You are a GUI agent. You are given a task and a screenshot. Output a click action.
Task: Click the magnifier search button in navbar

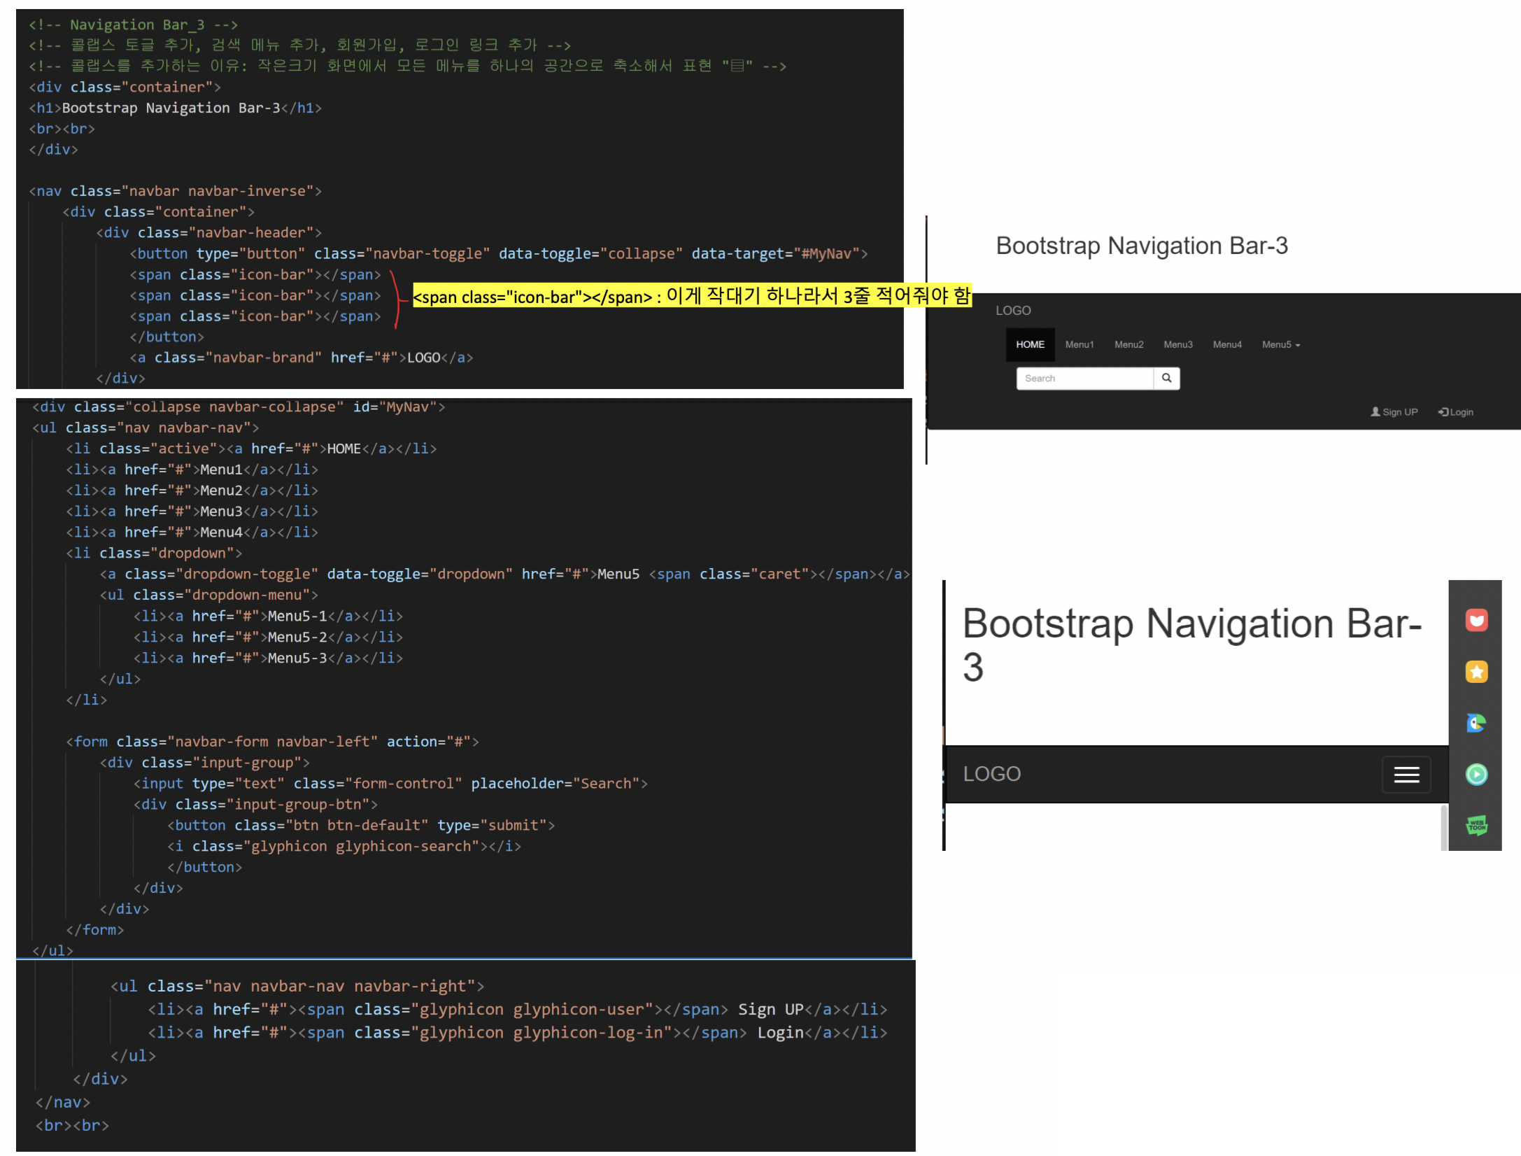1166,379
